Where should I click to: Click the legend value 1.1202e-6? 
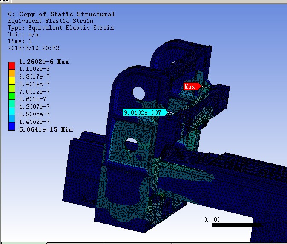[34, 69]
